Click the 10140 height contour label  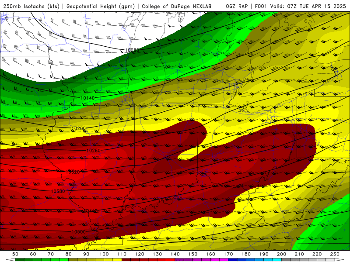click(x=87, y=98)
